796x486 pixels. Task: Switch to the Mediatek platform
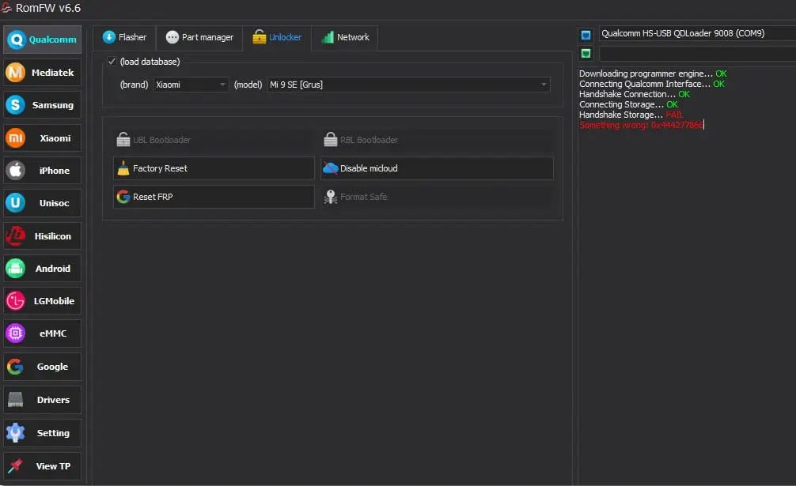click(x=41, y=72)
